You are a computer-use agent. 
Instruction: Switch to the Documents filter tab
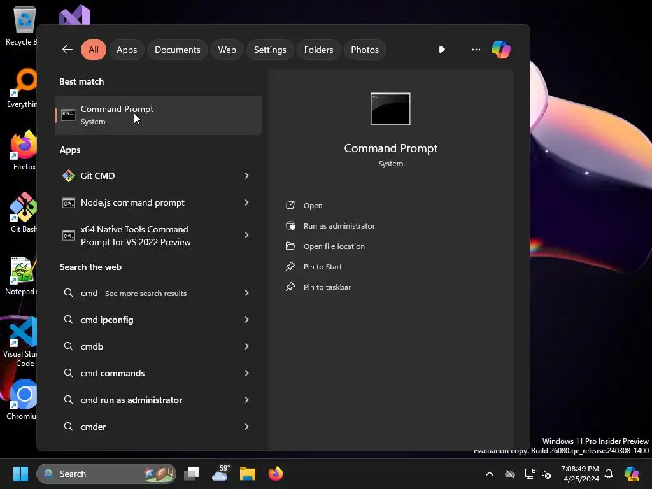coord(178,50)
